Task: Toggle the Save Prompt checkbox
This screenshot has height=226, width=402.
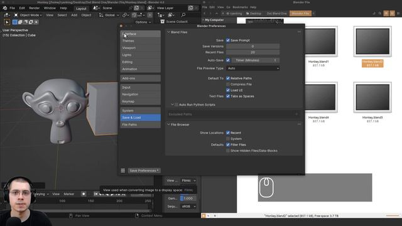Action: click(228, 40)
